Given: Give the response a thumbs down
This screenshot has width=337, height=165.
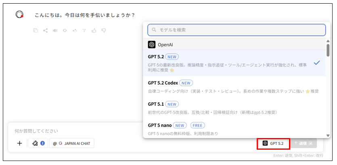Looking at the screenshot, I should pyautogui.click(x=104, y=30).
